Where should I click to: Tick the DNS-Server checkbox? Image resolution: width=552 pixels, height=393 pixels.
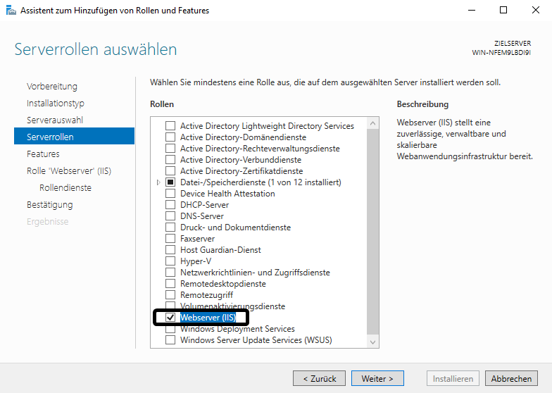170,216
